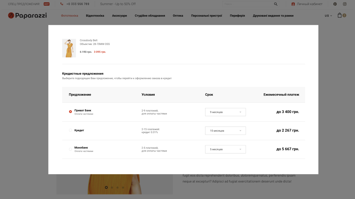Expand the 5 месяцев term dropdown
355x199 pixels.
click(x=225, y=149)
